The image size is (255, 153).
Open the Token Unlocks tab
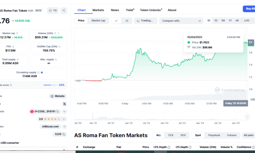point(151,10)
